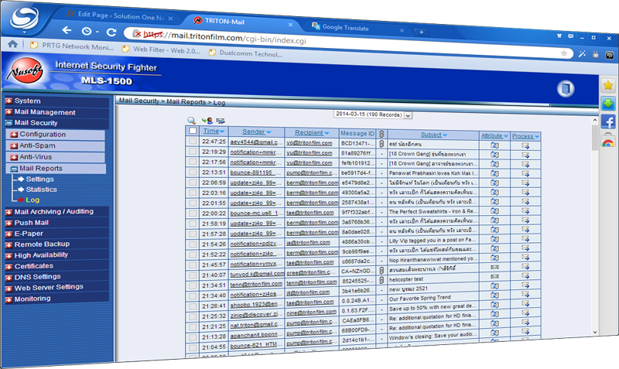Viewport: 619px width, 369px height.
Task: Sort by the Time column header
Action: [214, 131]
